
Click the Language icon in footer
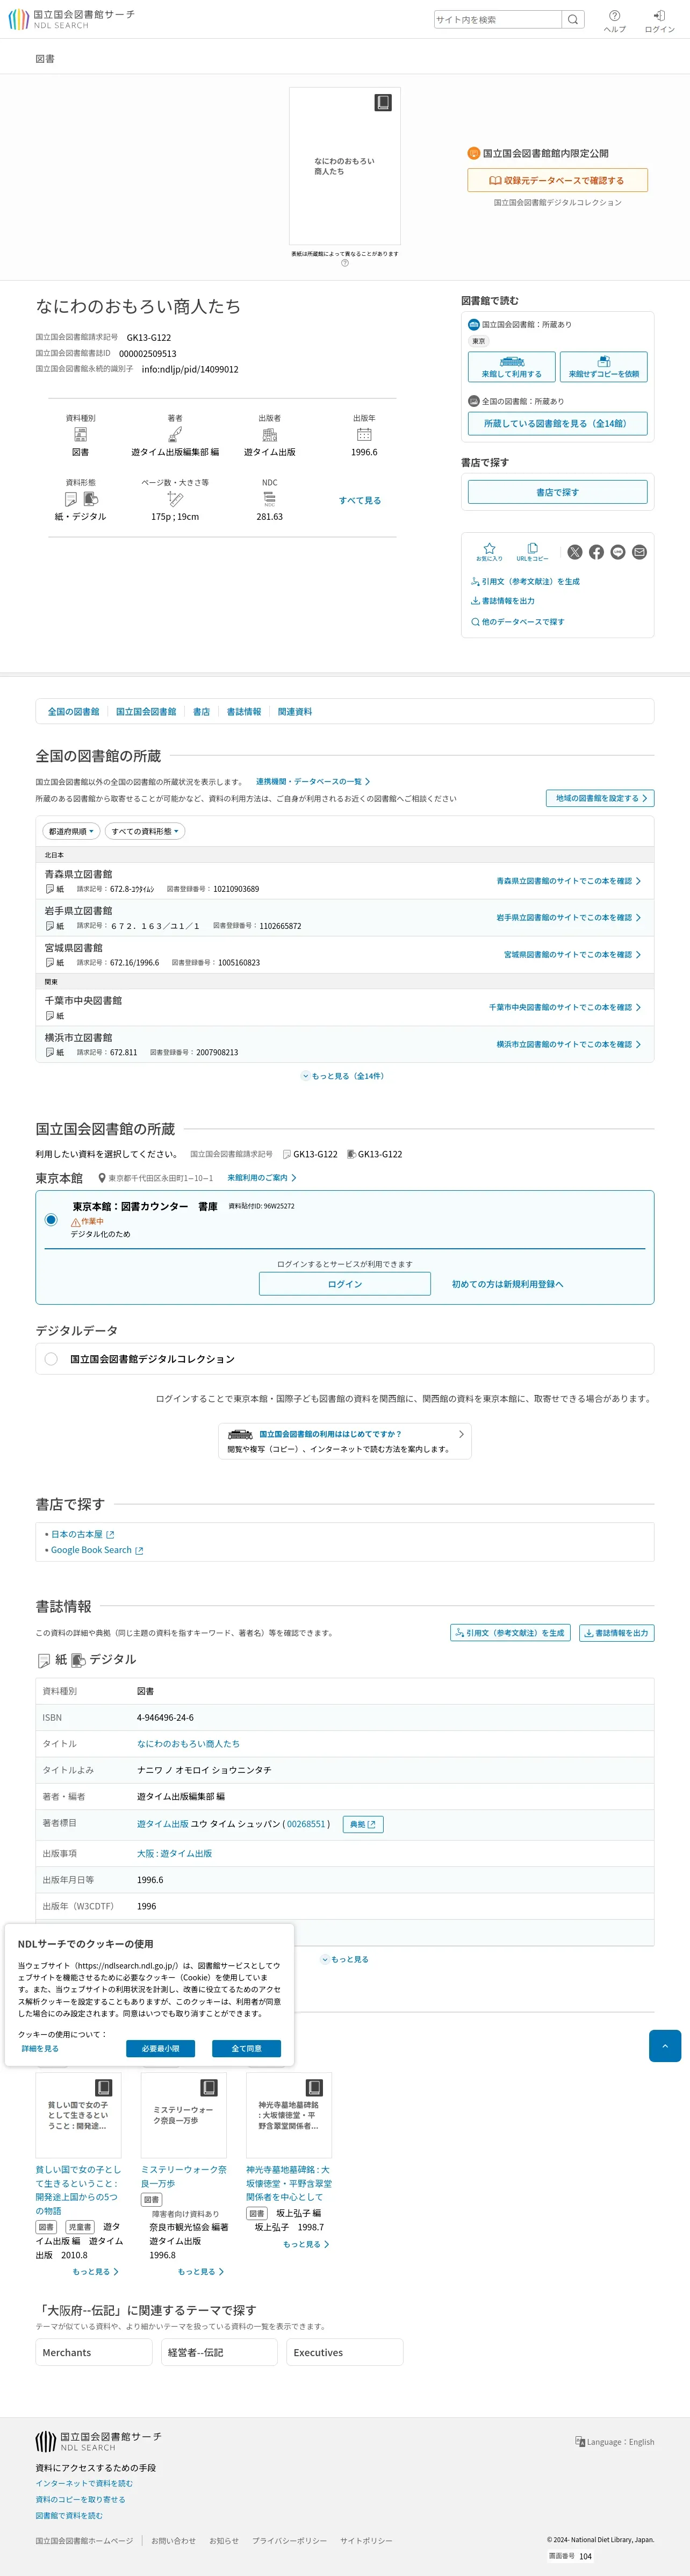coord(580,2441)
